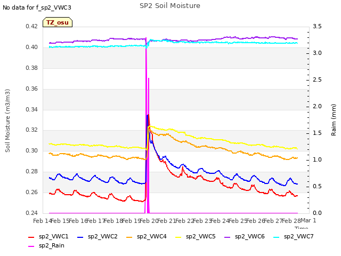Click the 0.42 left axis tick label
The width and height of the screenshot is (341, 256).
coord(31,26)
